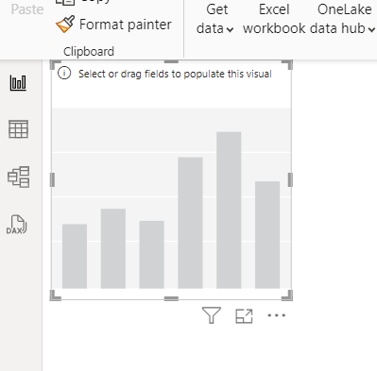Switch to Table view icon
Image resolution: width=377 pixels, height=371 pixels.
[x=18, y=129]
